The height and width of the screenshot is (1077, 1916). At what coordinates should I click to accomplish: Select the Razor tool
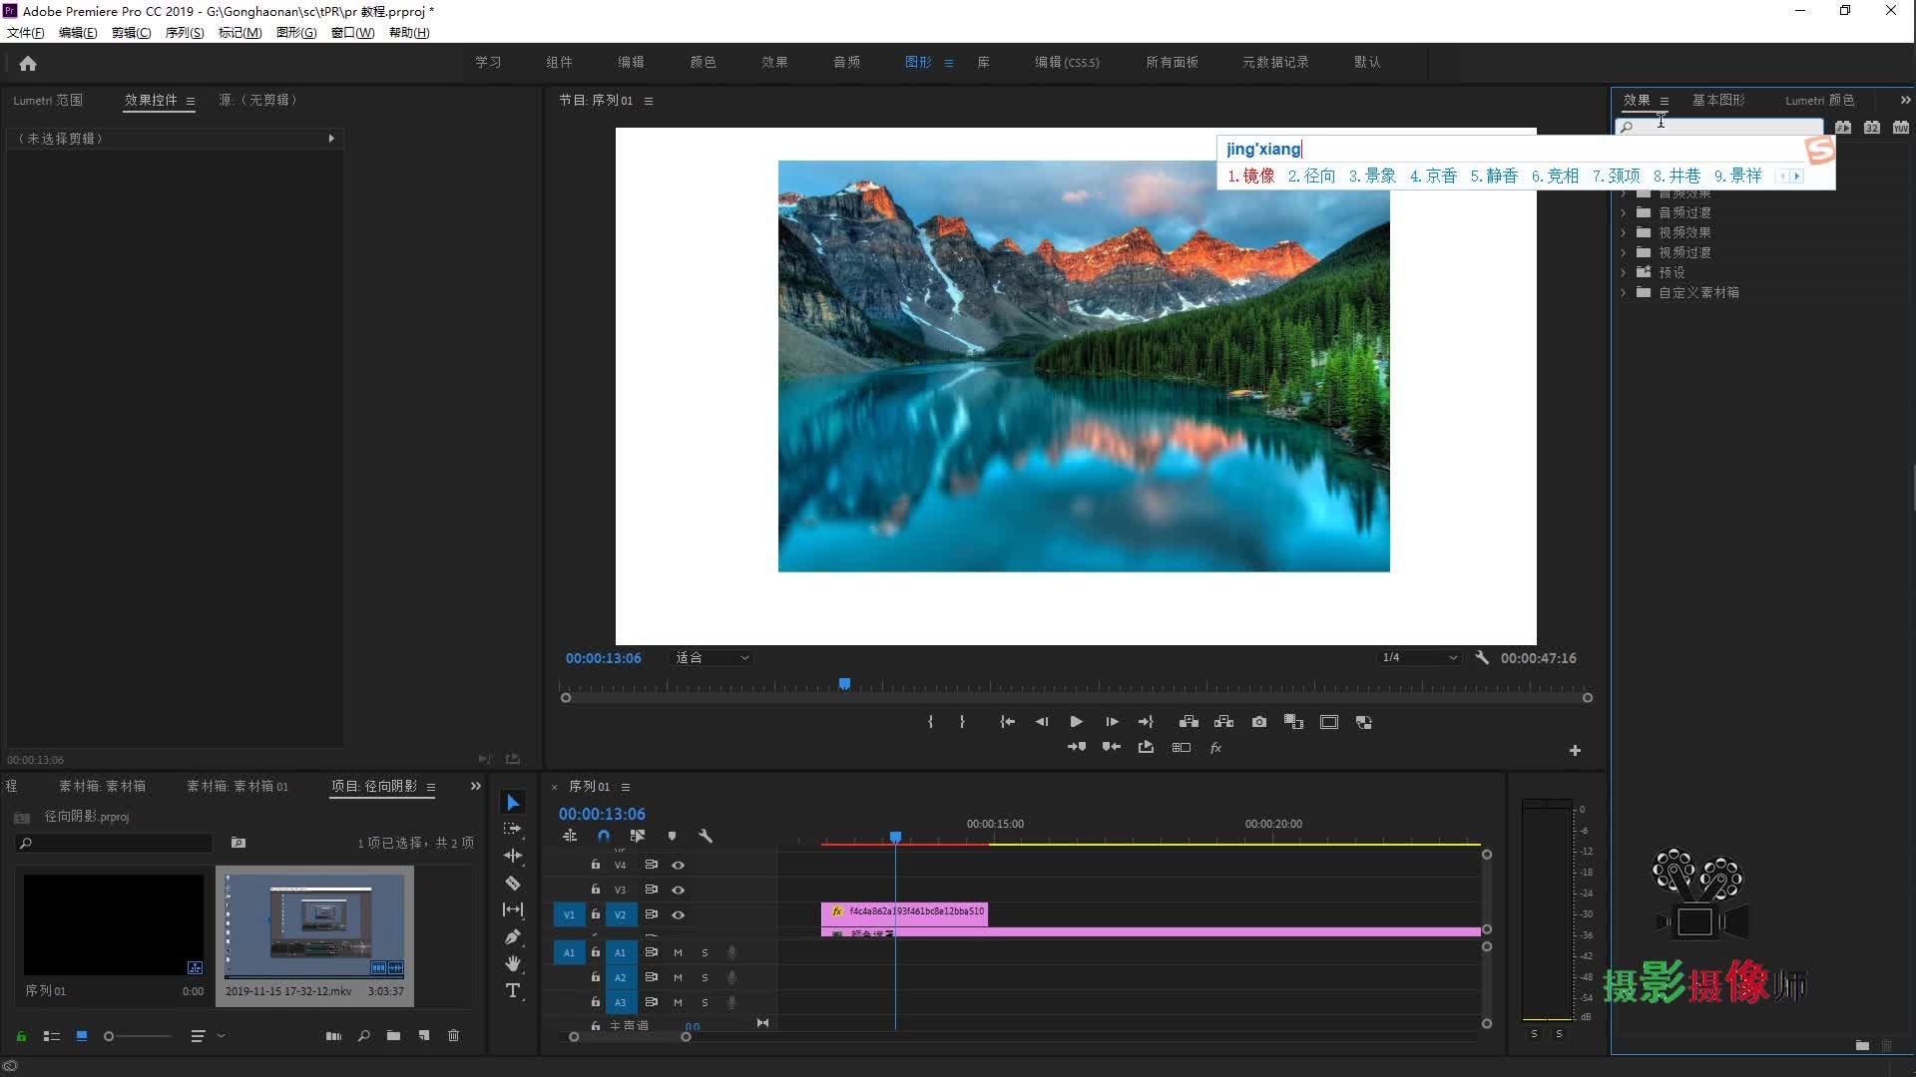[x=513, y=883]
